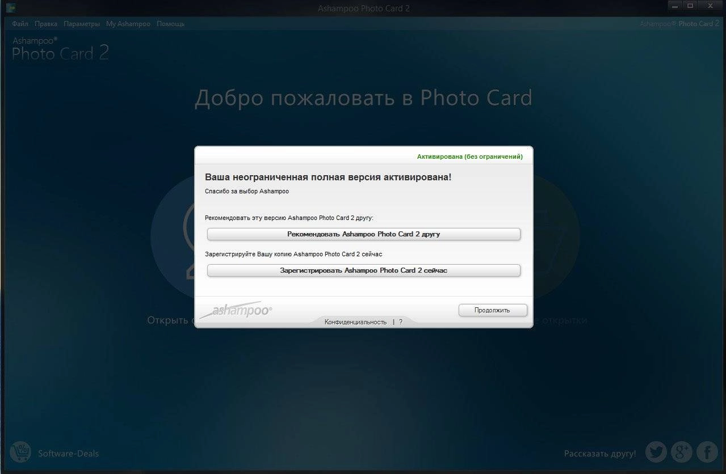Click the Software-Deals label
The width and height of the screenshot is (726, 474).
coord(68,454)
